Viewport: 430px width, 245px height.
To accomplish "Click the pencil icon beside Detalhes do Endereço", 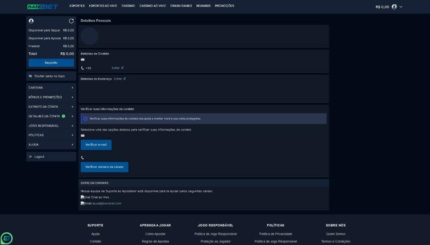I will coord(125,79).
